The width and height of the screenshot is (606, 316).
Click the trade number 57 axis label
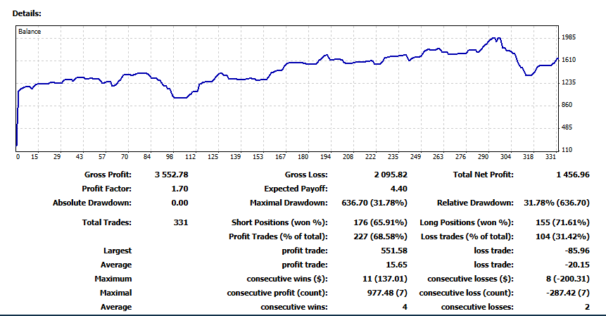[x=102, y=156]
